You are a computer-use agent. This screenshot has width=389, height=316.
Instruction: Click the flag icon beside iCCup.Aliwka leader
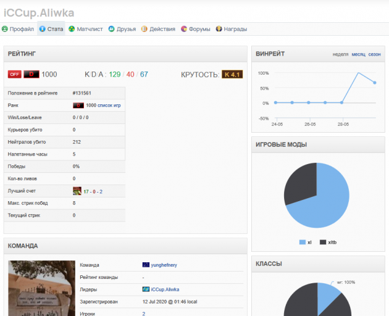click(146, 289)
